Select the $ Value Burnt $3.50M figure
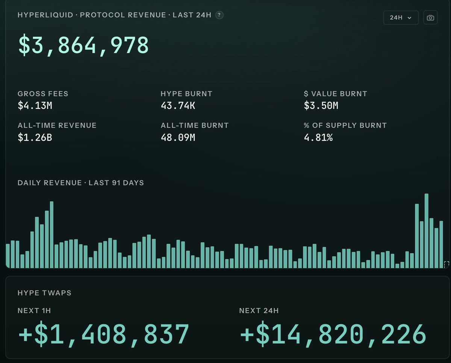Image resolution: width=451 pixels, height=363 pixels. (321, 106)
